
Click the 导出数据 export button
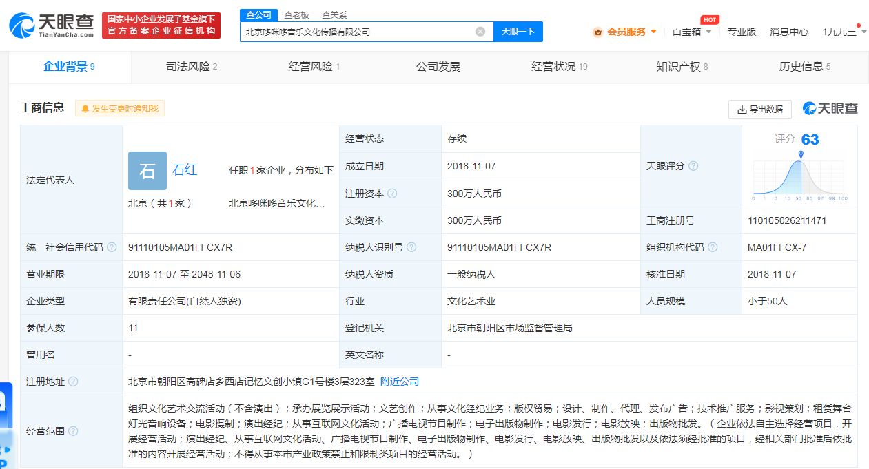(x=760, y=109)
